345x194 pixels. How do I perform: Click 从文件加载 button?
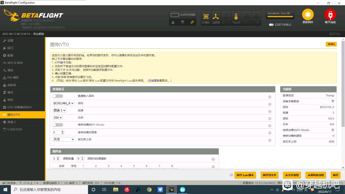point(292,175)
